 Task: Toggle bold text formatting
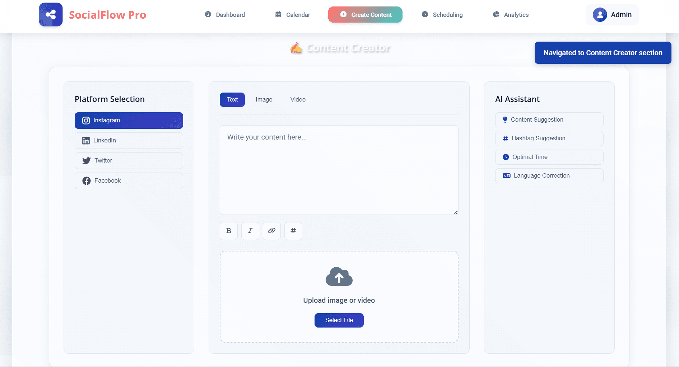coord(228,231)
